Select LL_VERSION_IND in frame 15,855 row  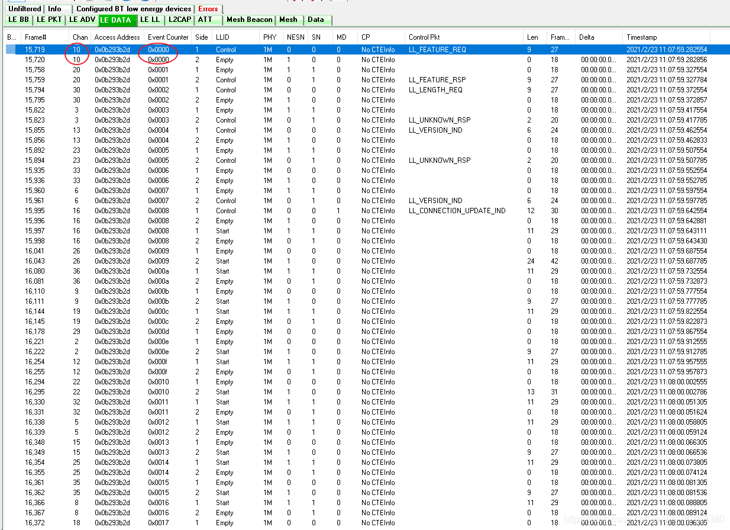pyautogui.click(x=435, y=130)
